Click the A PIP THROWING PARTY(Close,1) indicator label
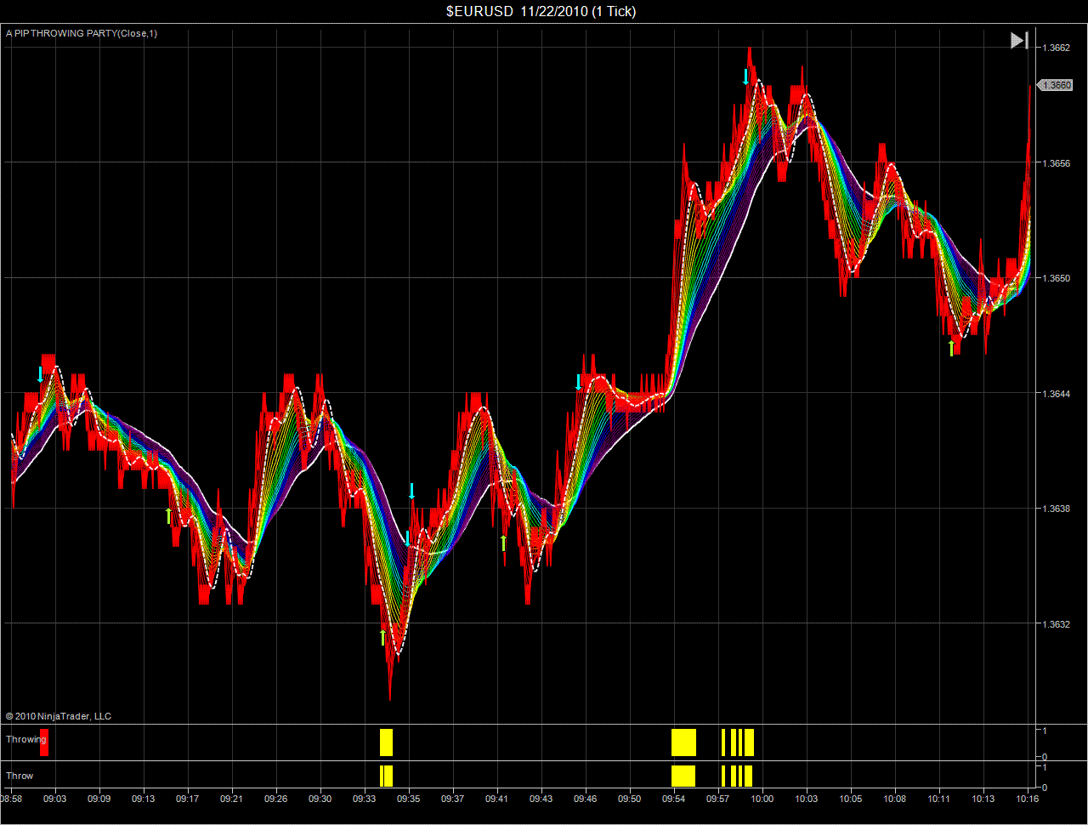Screen dimensions: 1088x825 pos(82,33)
